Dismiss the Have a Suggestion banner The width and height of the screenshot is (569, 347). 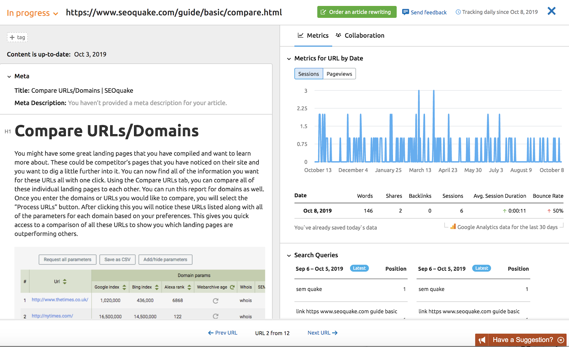coord(561,340)
